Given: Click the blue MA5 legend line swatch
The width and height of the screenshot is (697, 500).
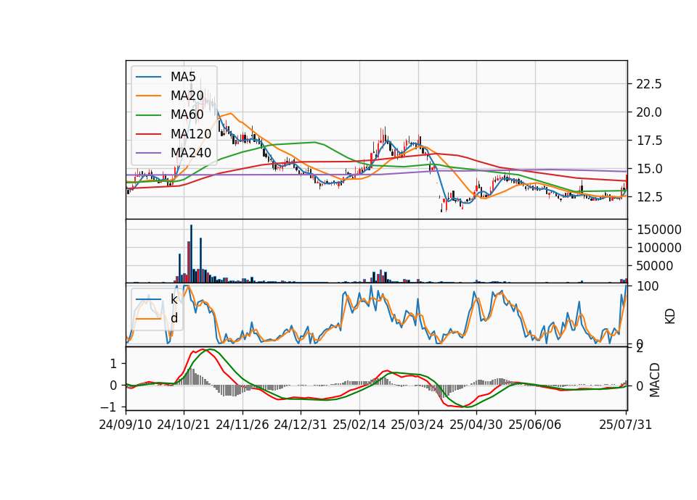Looking at the screenshot, I should [x=148, y=77].
